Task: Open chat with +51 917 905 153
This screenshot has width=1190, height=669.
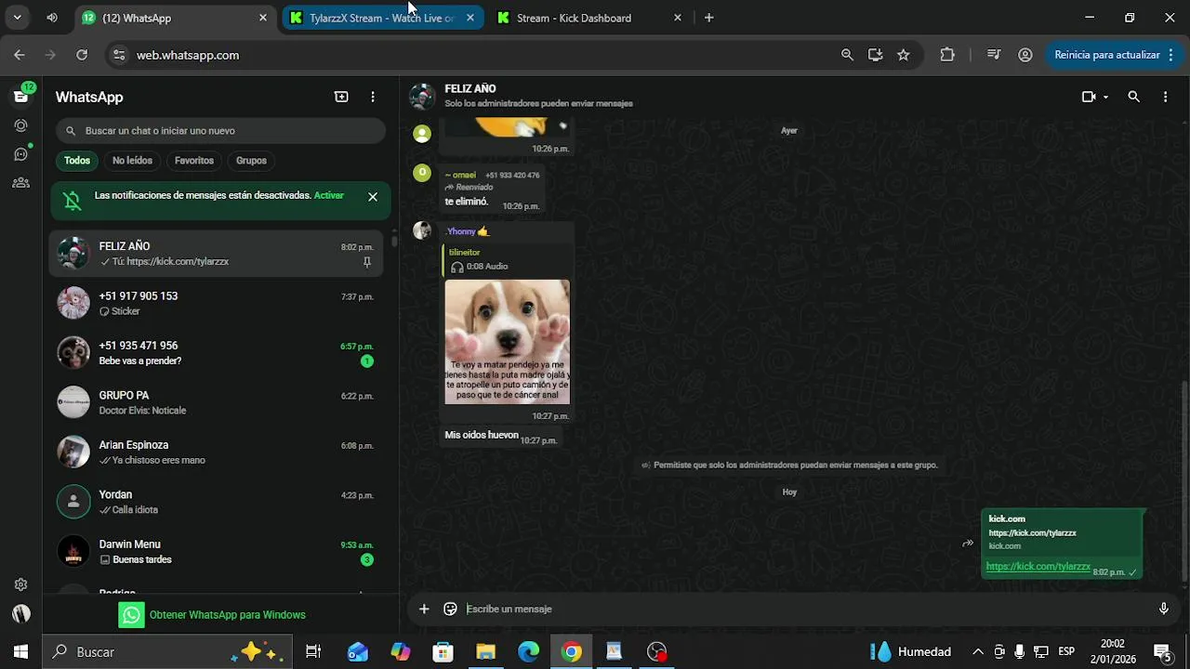Action: tap(216, 303)
